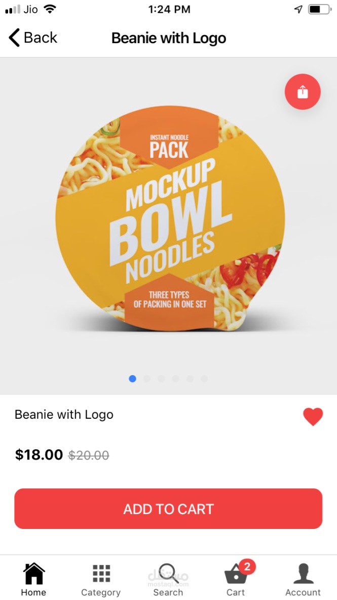This screenshot has height=600, width=337.
Task: Open the Account person icon
Action: pos(304,574)
